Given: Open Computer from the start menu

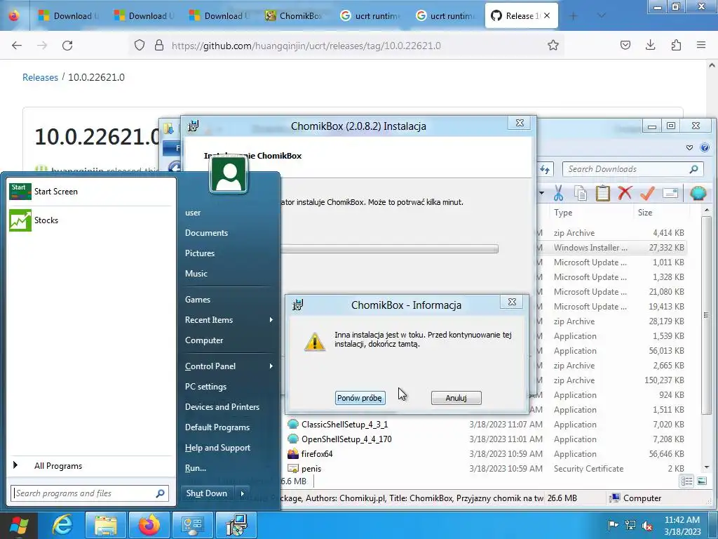Looking at the screenshot, I should pos(204,340).
